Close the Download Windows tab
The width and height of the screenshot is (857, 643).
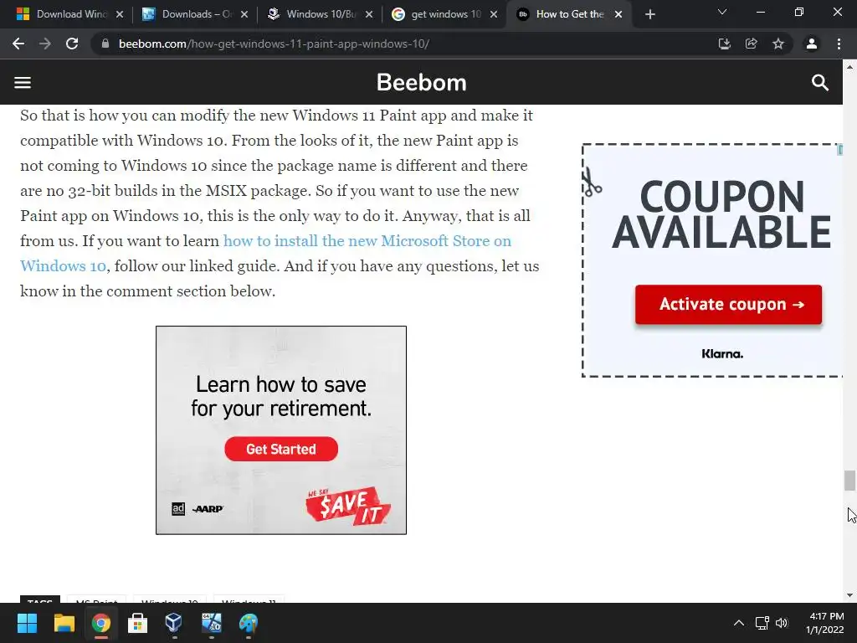coord(120,14)
